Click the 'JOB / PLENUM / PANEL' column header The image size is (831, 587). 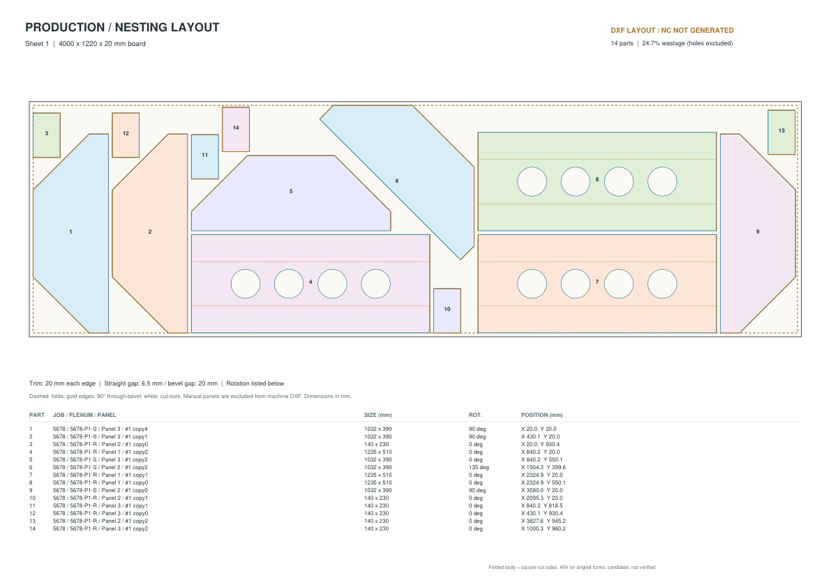pos(84,415)
